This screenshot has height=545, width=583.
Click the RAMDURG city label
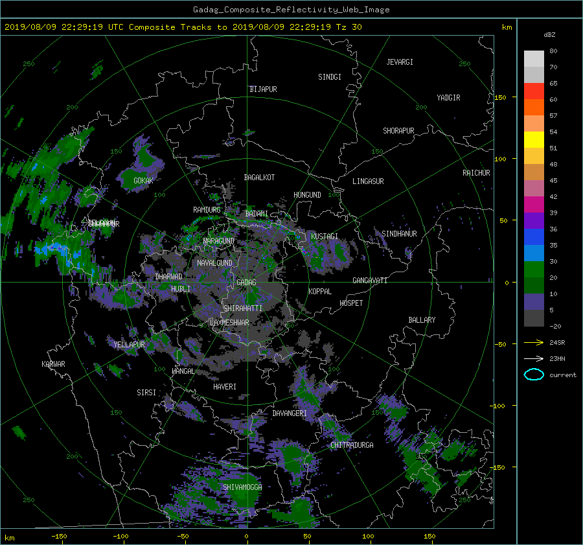pos(207,210)
